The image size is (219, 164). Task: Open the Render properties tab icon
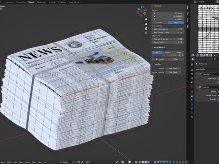point(192,70)
